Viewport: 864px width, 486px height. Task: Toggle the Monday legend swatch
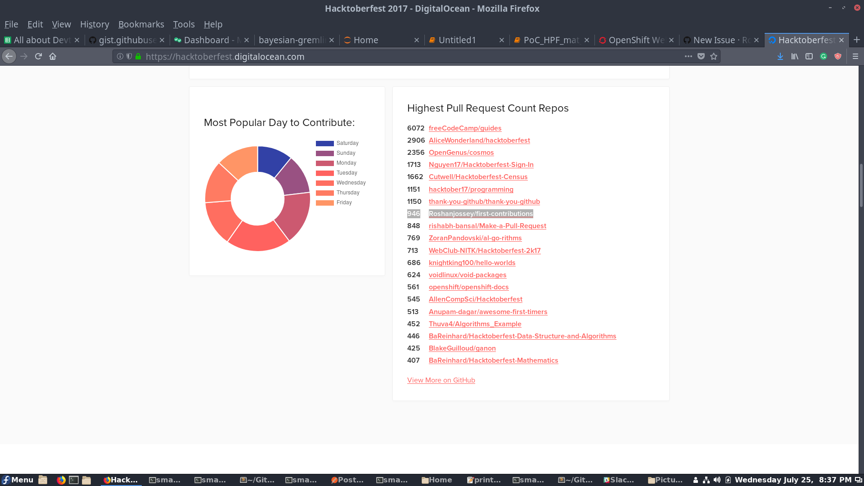click(x=324, y=163)
